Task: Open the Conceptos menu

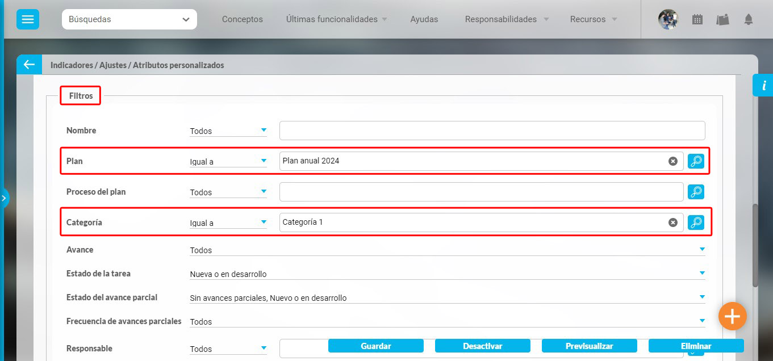Action: pyautogui.click(x=243, y=19)
